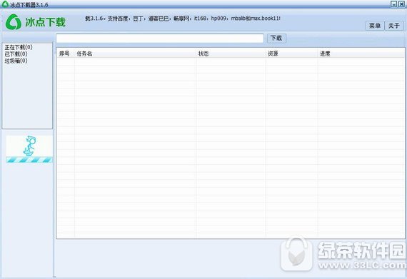Select 正在下载(0) in the sidebar

[x=19, y=47]
